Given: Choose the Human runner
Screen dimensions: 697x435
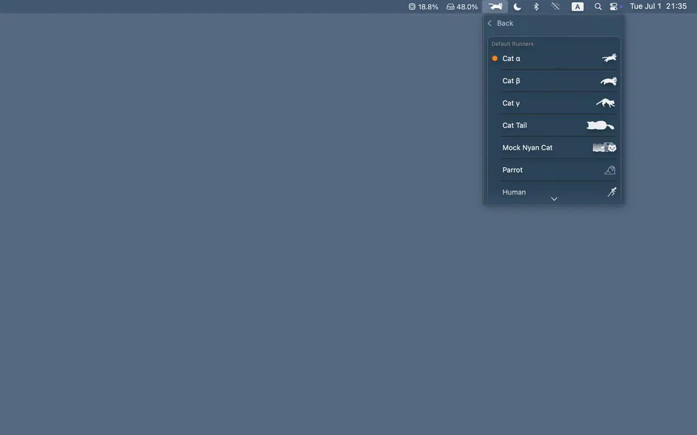Looking at the screenshot, I should click(554, 192).
